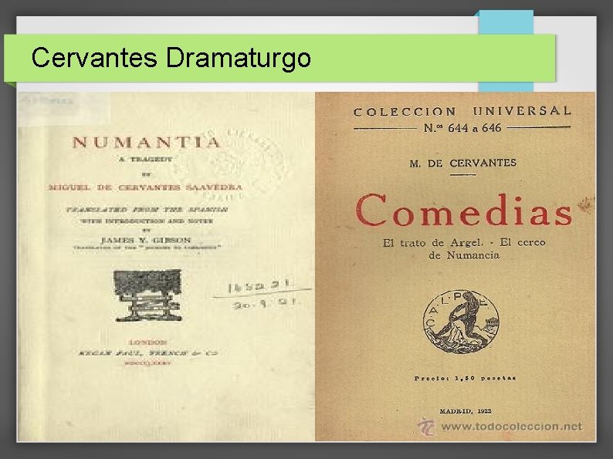
Task: Click the 'MADRID, 1922' imprint text
Action: pos(466,411)
